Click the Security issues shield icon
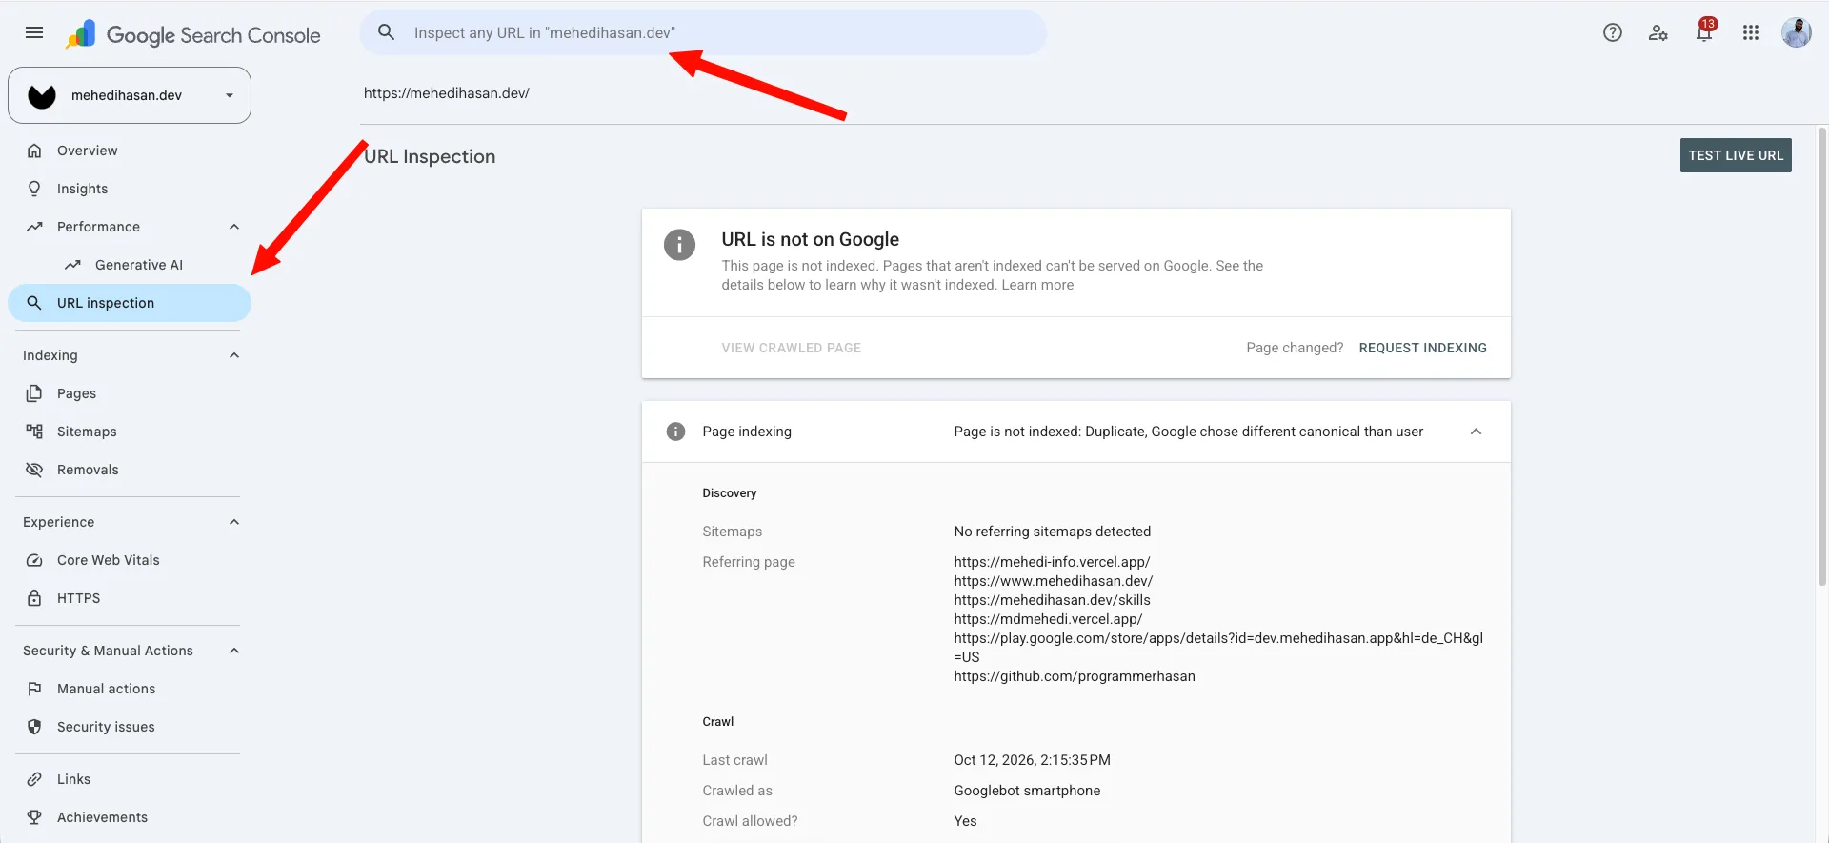 coord(34,727)
